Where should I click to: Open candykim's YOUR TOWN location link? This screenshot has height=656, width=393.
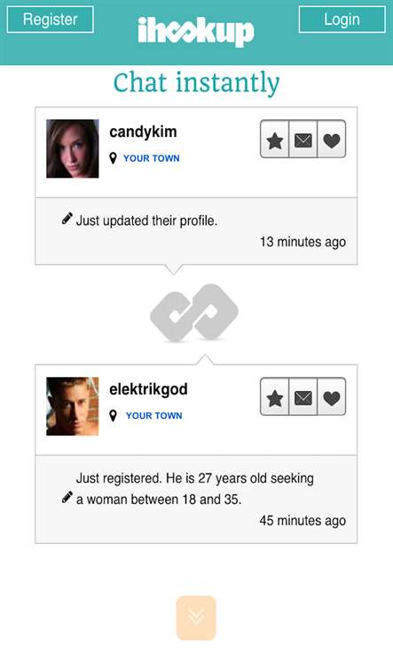pyautogui.click(x=152, y=158)
